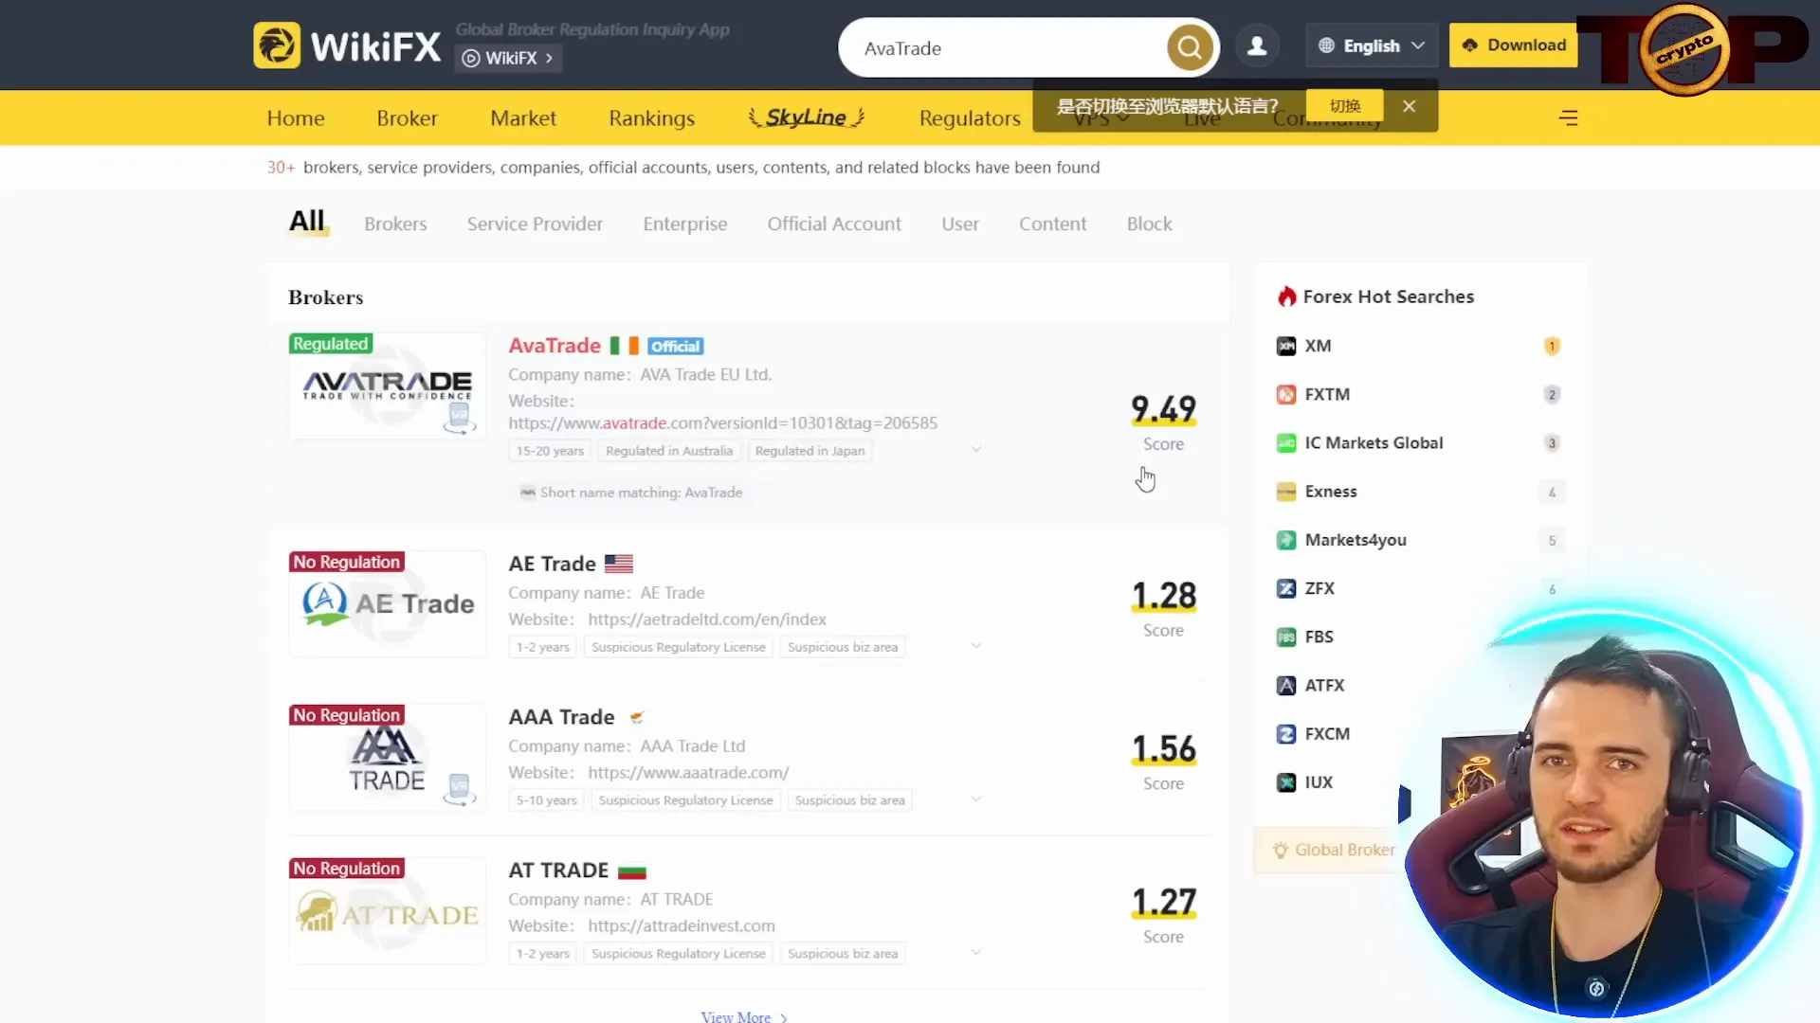Viewport: 1820px width, 1023px height.
Task: Switch to the Brokers tab
Action: [395, 224]
